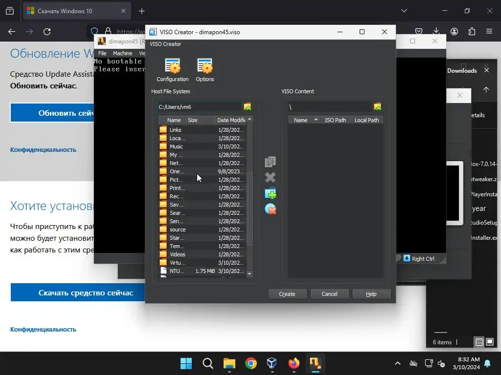Go back in the browser
Image resolution: width=501 pixels, height=375 pixels.
pyautogui.click(x=12, y=32)
